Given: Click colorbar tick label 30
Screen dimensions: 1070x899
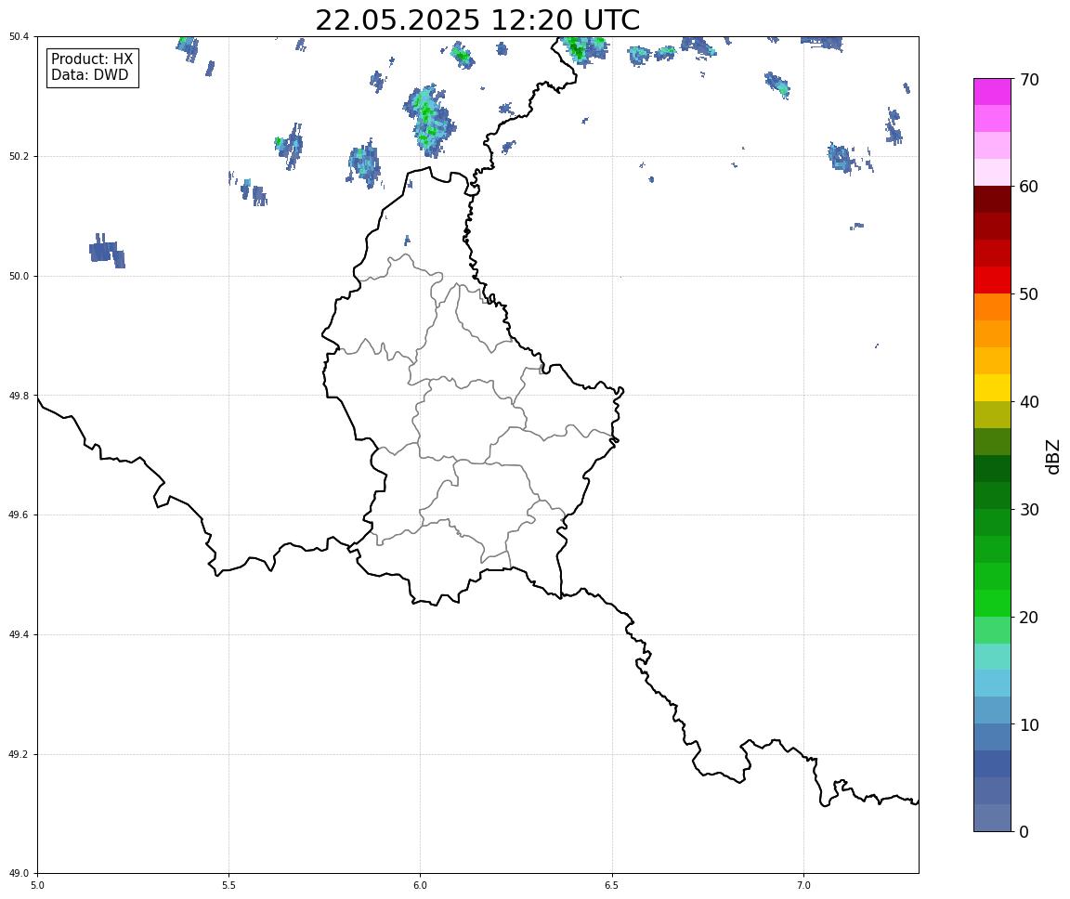Looking at the screenshot, I should (1029, 510).
